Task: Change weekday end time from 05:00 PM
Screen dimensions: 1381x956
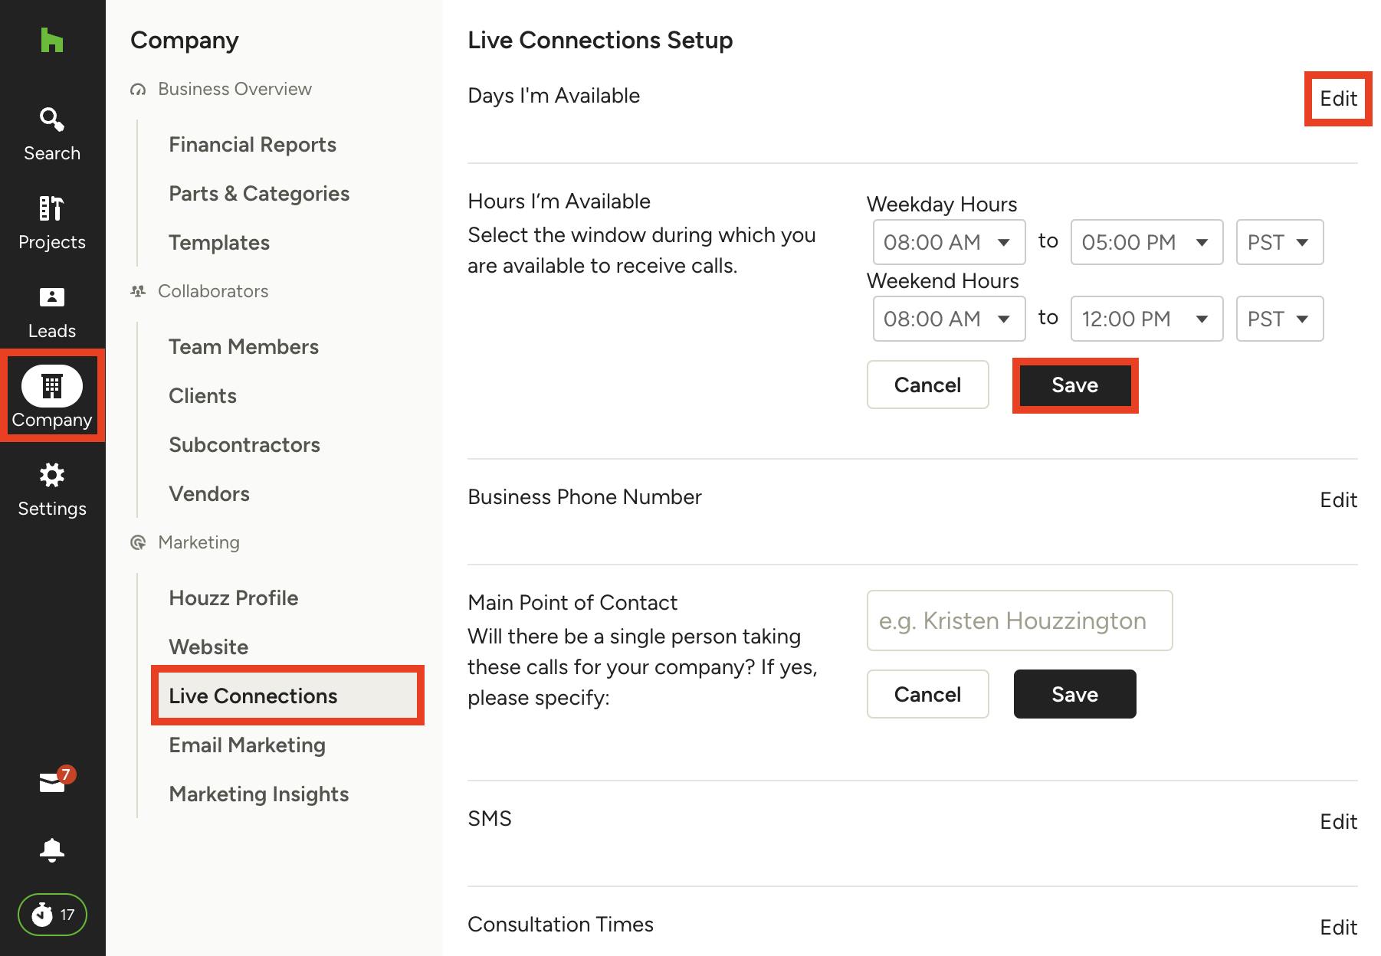Action: click(1146, 242)
